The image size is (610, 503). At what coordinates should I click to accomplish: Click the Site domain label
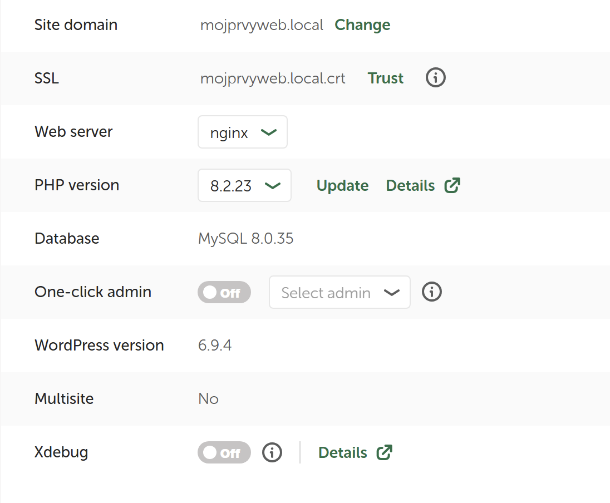coord(76,25)
